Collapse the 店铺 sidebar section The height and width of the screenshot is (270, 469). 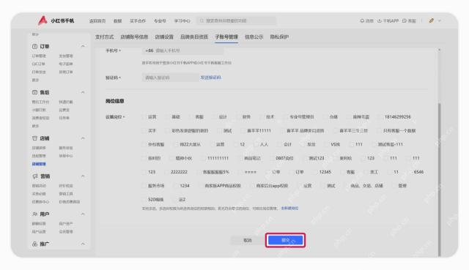(83, 138)
